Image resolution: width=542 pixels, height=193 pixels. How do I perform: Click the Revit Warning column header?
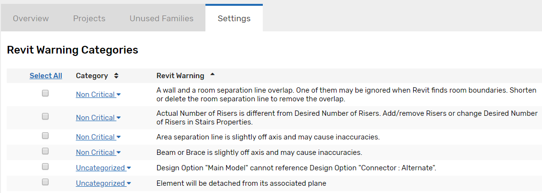tap(180, 76)
